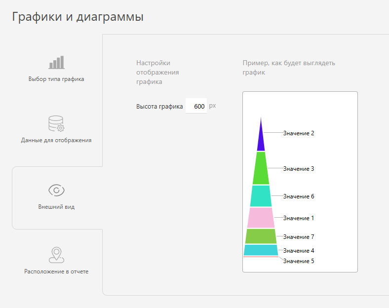Click the 'Значение 7' chart label
Image resolution: width=389 pixels, height=308 pixels.
point(299,237)
